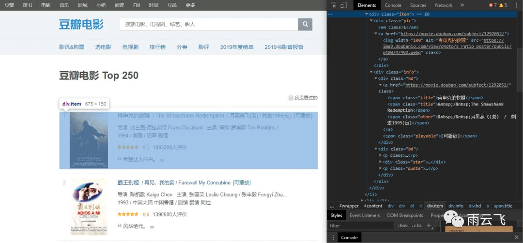This screenshot has width=523, height=243.
Task: Open the console drawer menu dots
Action: (x=333, y=237)
